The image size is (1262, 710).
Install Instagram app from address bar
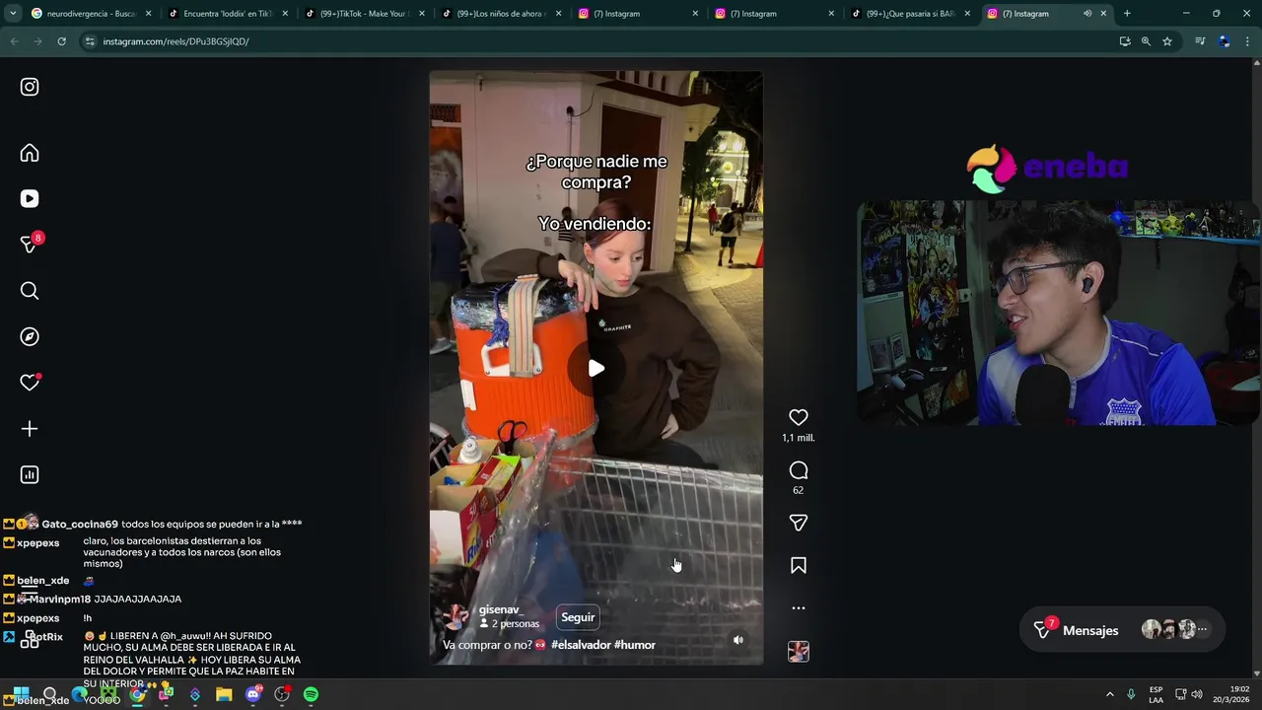1125,41
